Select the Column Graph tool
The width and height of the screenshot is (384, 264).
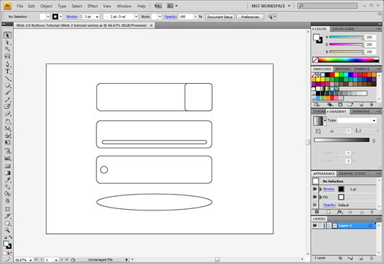tap(7, 158)
